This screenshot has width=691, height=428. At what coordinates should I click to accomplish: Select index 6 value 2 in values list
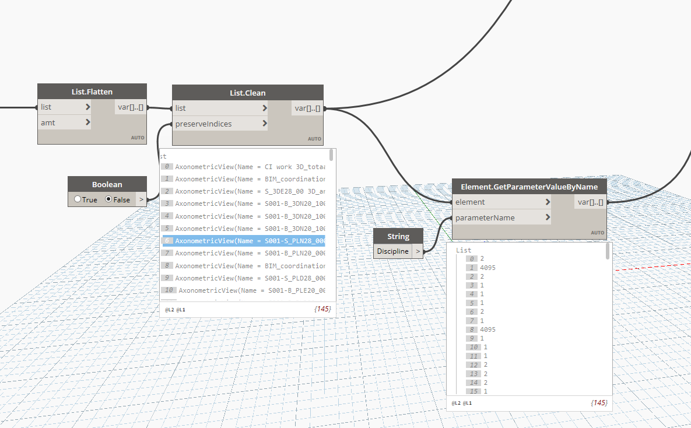475,311
